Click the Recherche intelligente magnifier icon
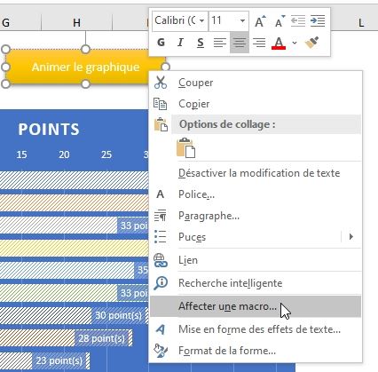378x372 pixels. [x=161, y=283]
